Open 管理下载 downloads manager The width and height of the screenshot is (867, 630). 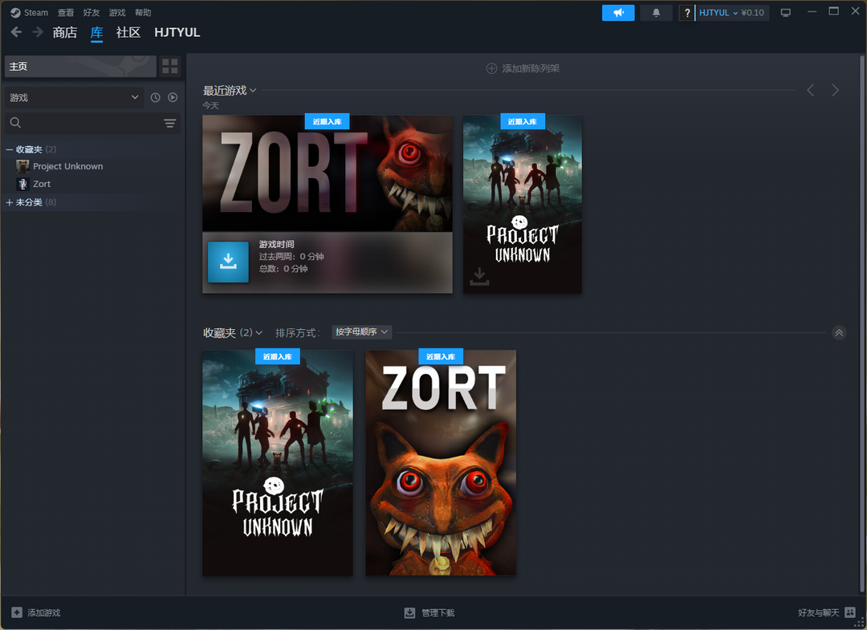coord(429,613)
